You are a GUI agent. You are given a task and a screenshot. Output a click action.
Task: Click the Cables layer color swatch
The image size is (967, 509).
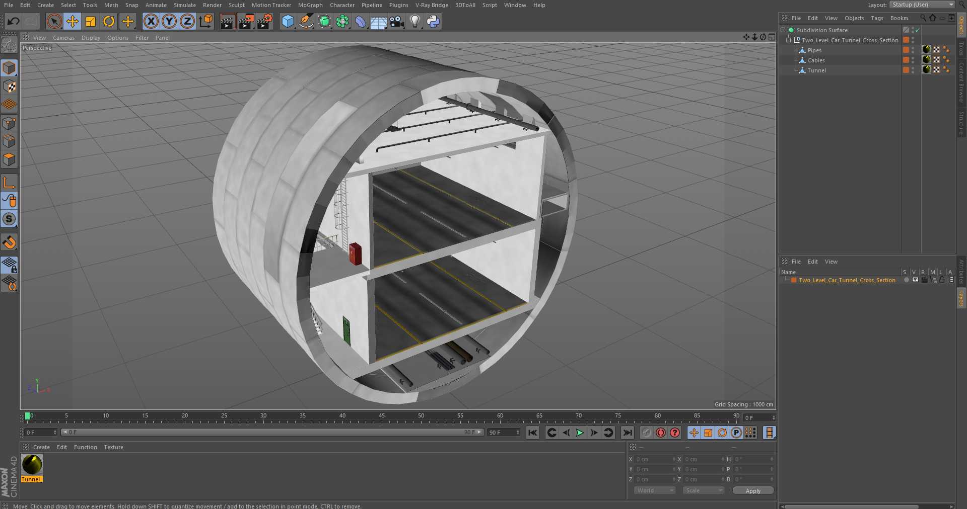[x=906, y=60]
